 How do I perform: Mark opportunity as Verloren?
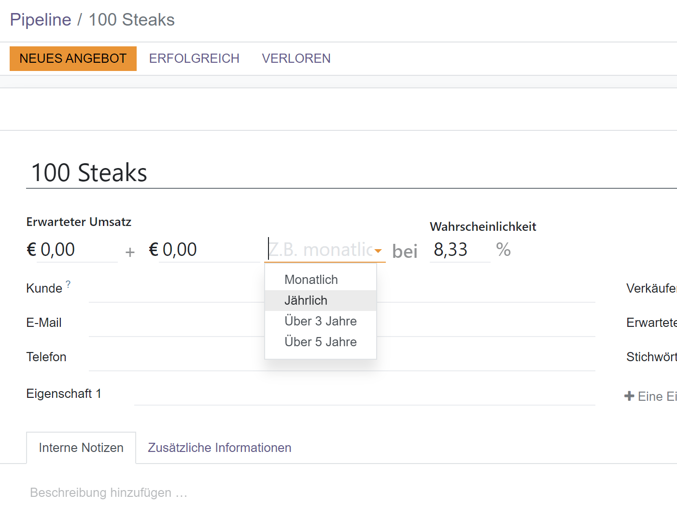[x=296, y=58]
